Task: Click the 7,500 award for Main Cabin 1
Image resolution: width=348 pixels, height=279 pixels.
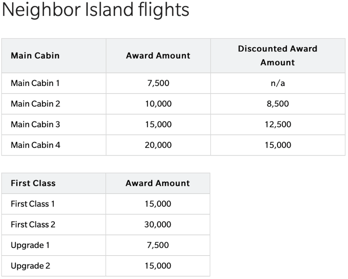Action: 158,83
